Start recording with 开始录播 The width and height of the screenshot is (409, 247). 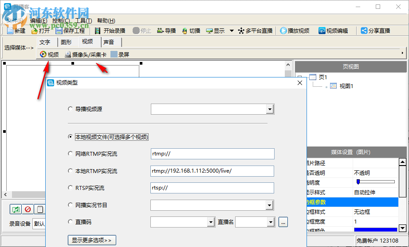tap(110, 31)
